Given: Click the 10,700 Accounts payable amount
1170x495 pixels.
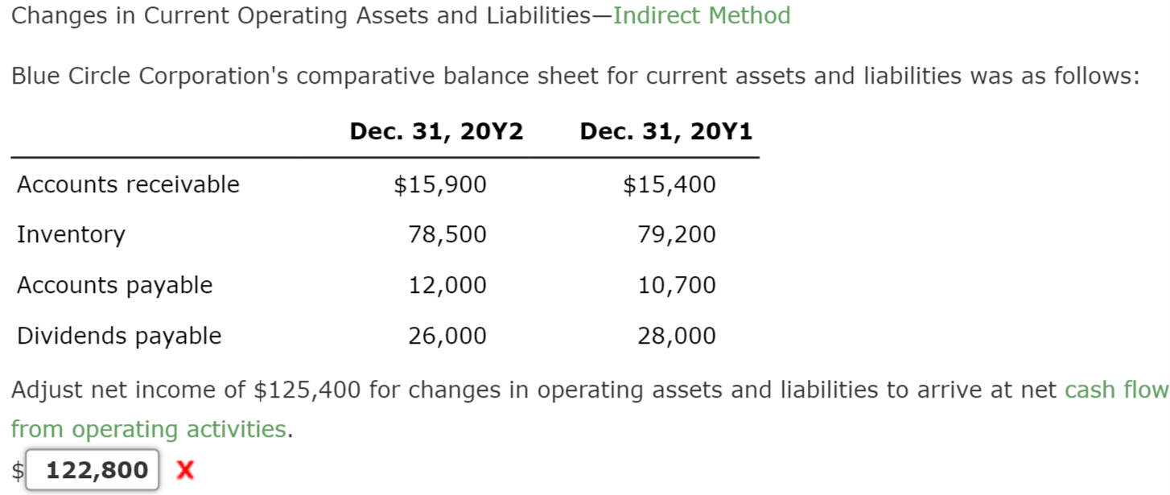Looking at the screenshot, I should 676,285.
